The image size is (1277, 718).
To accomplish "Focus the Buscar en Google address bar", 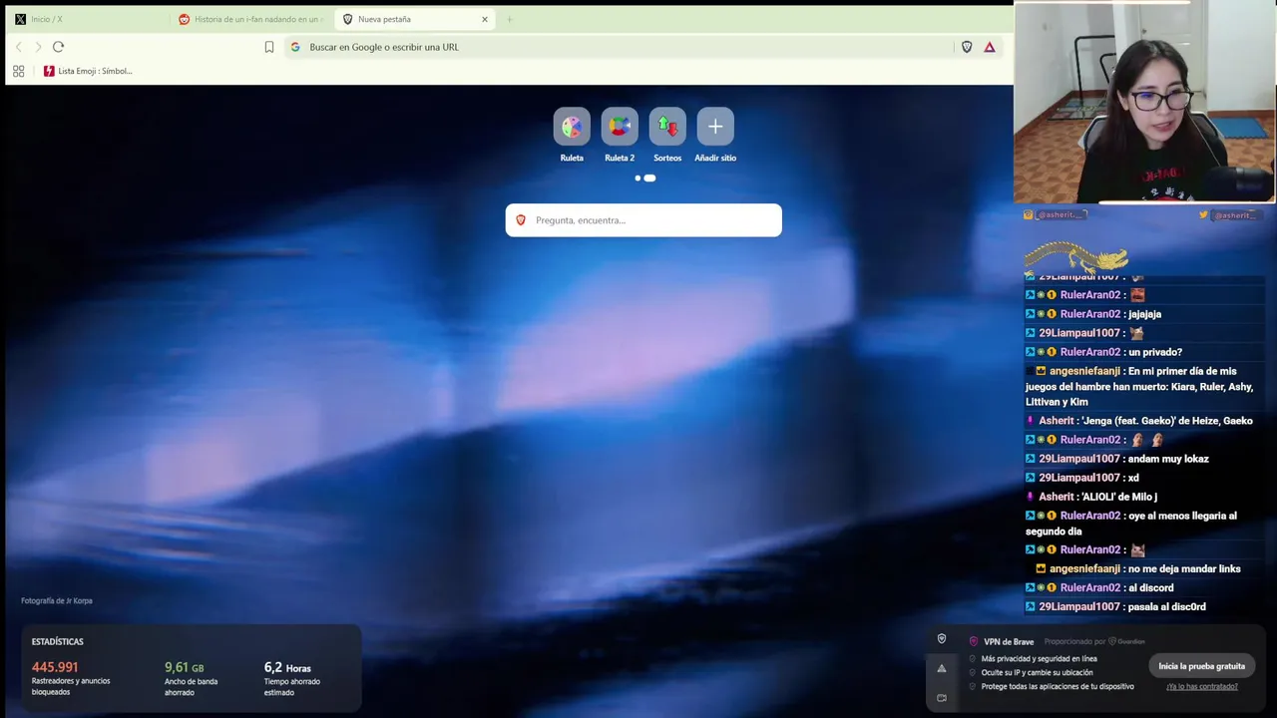I will click(619, 47).
